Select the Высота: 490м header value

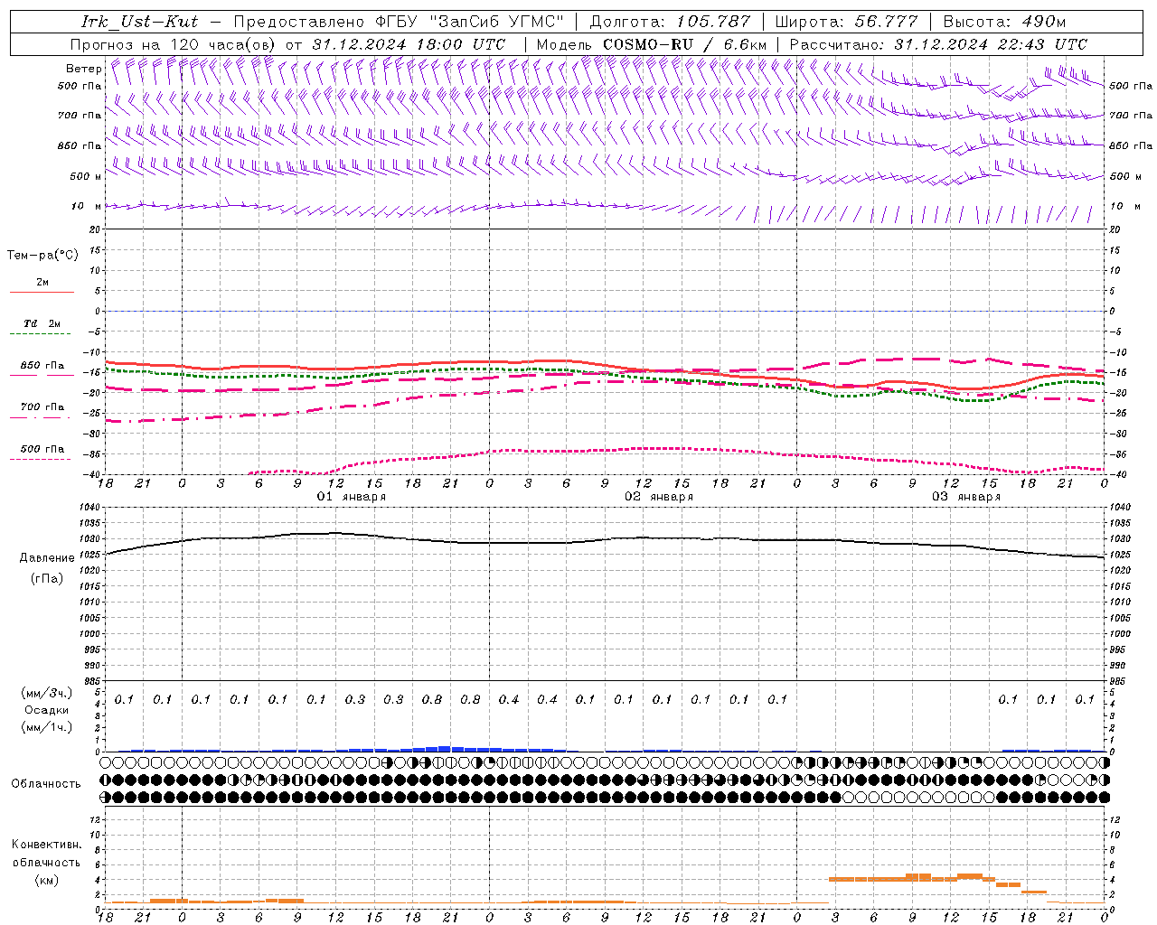(1004, 22)
